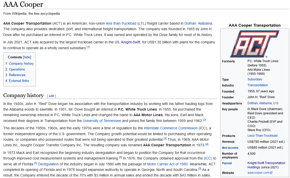Click the Founder value 'John H. "Red" Dove'
This screenshot has height=178, width=290.
[261, 97]
